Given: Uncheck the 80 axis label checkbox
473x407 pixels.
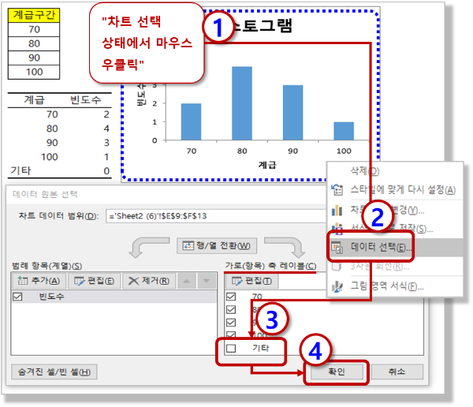Looking at the screenshot, I should point(231,309).
